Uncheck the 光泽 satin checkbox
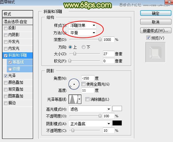173x142 pixels. (x=6, y=76)
